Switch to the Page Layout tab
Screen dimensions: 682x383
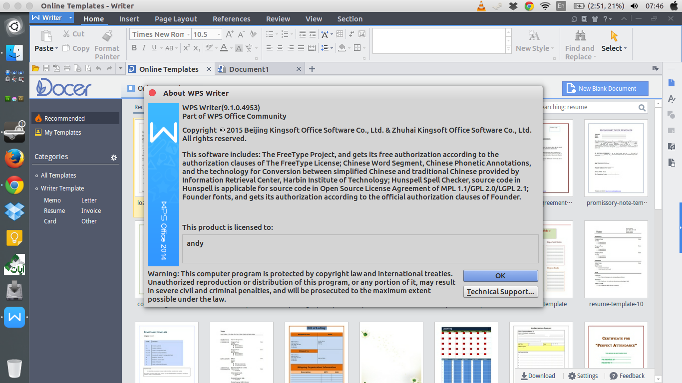pos(176,19)
